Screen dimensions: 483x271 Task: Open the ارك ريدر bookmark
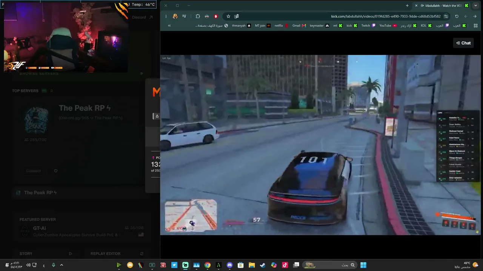coord(409,26)
